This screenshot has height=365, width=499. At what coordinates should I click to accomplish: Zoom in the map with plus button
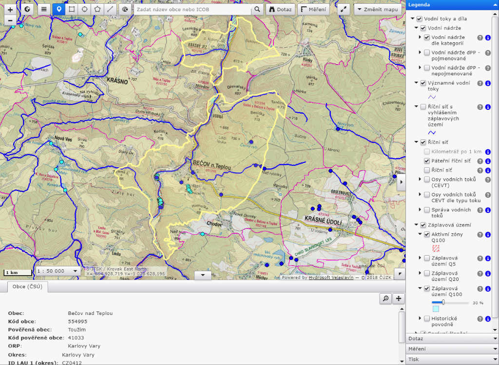pos(10,10)
